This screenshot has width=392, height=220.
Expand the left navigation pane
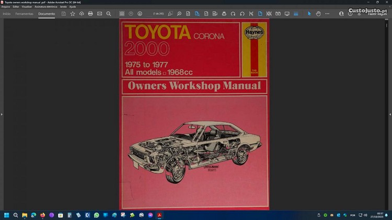(x=2, y=114)
